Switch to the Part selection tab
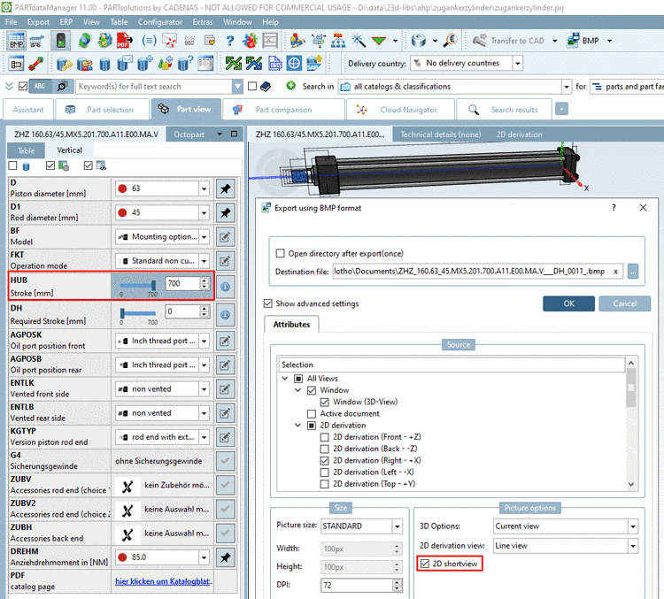The width and height of the screenshot is (664, 599). [x=103, y=110]
